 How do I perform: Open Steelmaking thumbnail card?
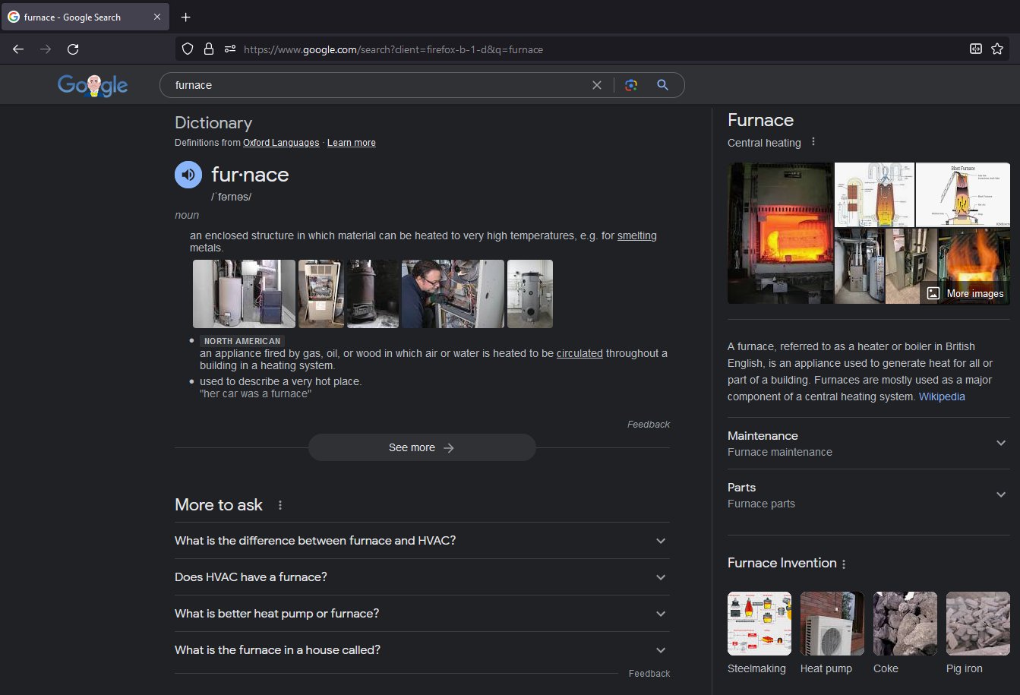tap(759, 633)
